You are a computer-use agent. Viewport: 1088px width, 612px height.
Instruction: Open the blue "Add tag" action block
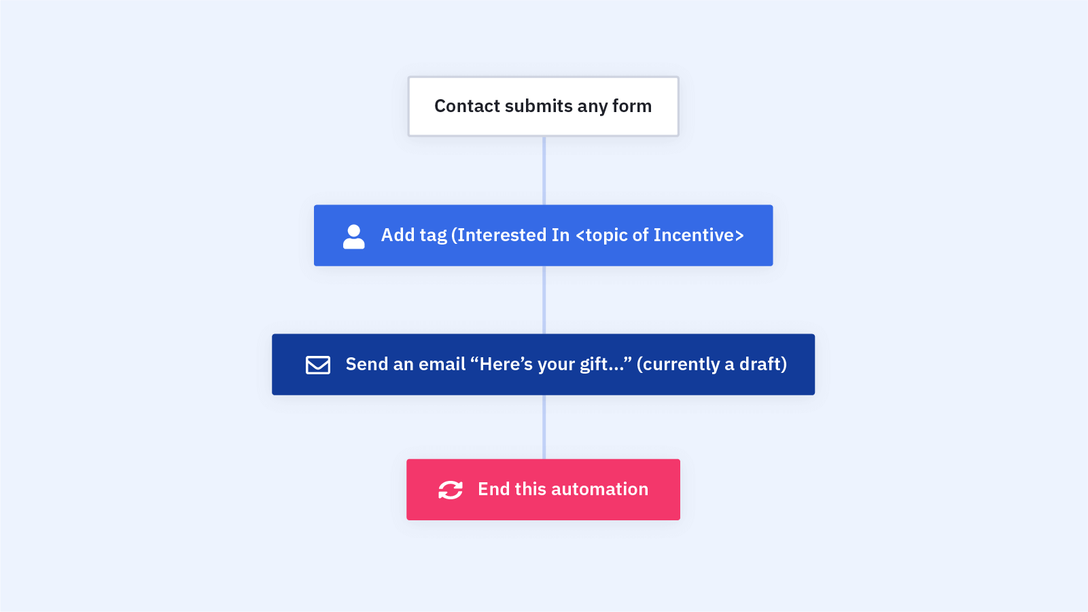(x=543, y=235)
